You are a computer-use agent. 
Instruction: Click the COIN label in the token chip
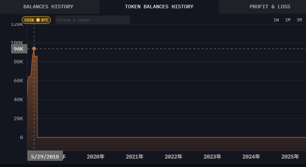click(29, 20)
